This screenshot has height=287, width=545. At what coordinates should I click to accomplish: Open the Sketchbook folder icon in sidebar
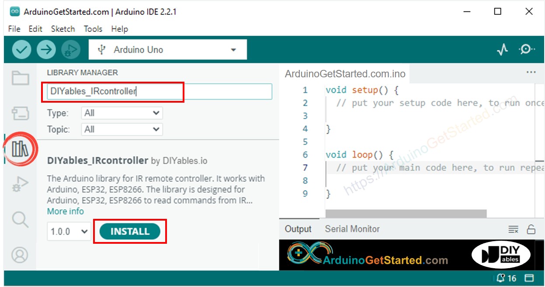(20, 79)
